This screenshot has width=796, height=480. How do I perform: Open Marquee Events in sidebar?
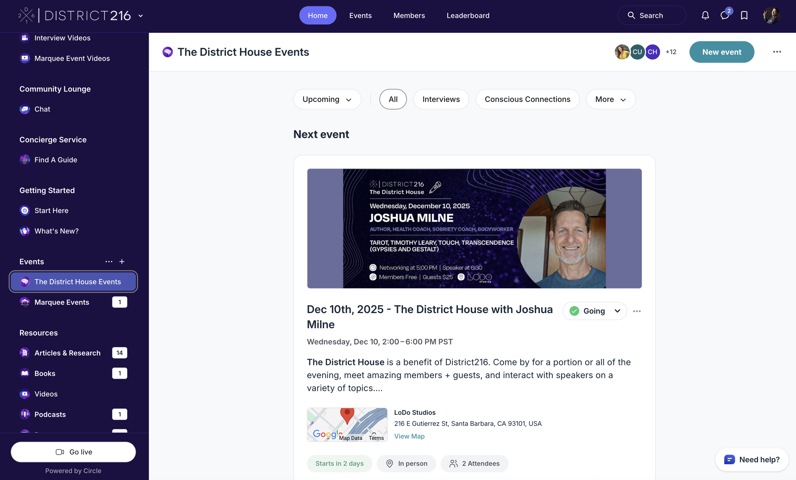(73, 302)
